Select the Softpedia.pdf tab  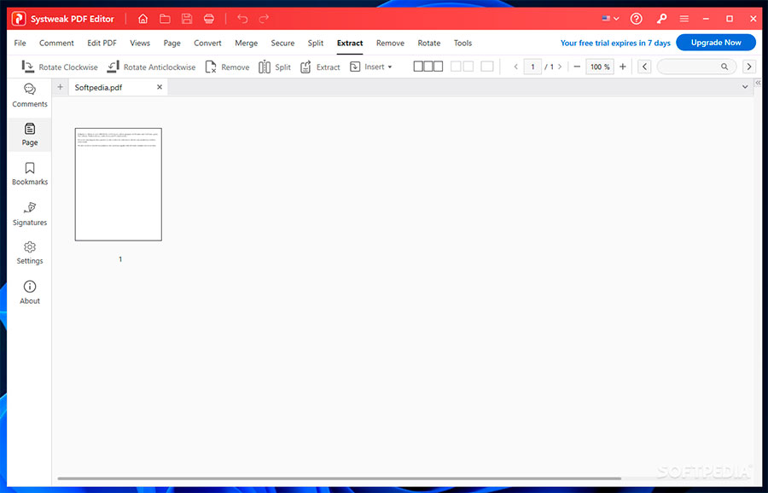[x=97, y=87]
